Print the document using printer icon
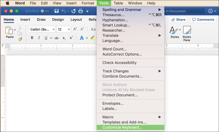Screen dimensions: 219x132 [81, 11]
